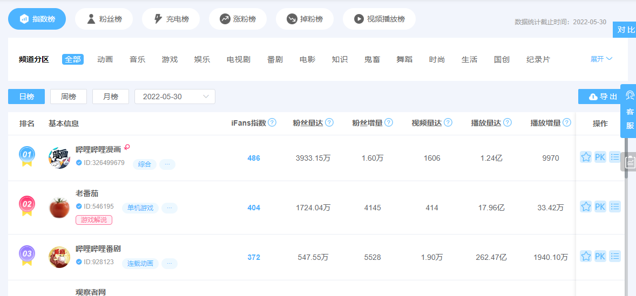Show the 播放量达 help icon
This screenshot has height=296, width=636.
pyautogui.click(x=508, y=122)
